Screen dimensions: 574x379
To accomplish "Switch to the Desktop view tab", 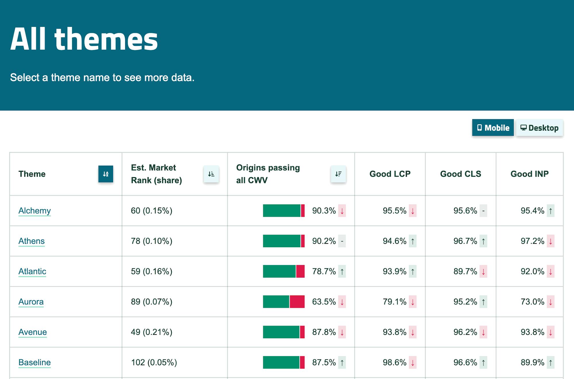I will coord(539,128).
